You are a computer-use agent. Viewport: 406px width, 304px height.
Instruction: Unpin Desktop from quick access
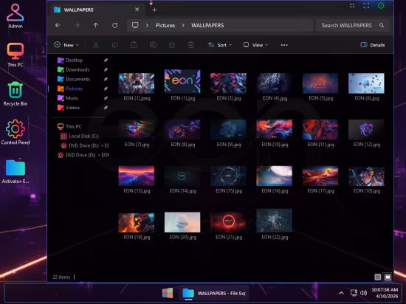(106, 60)
